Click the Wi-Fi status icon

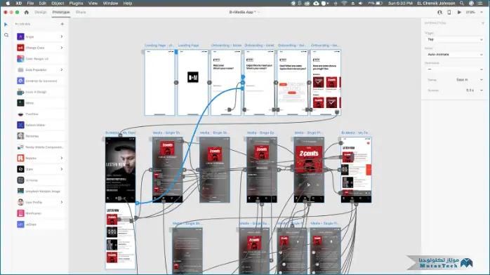click(344, 3)
